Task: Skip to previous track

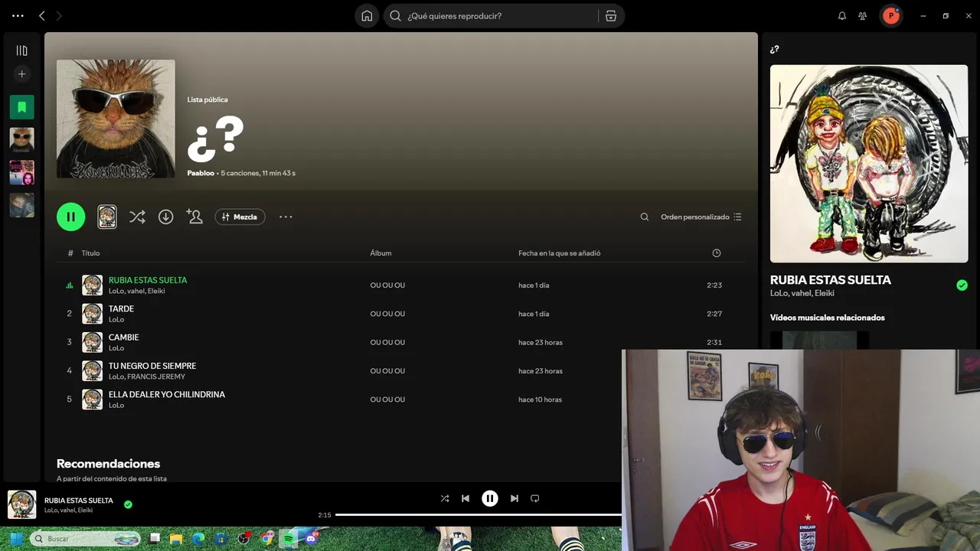Action: tap(465, 498)
